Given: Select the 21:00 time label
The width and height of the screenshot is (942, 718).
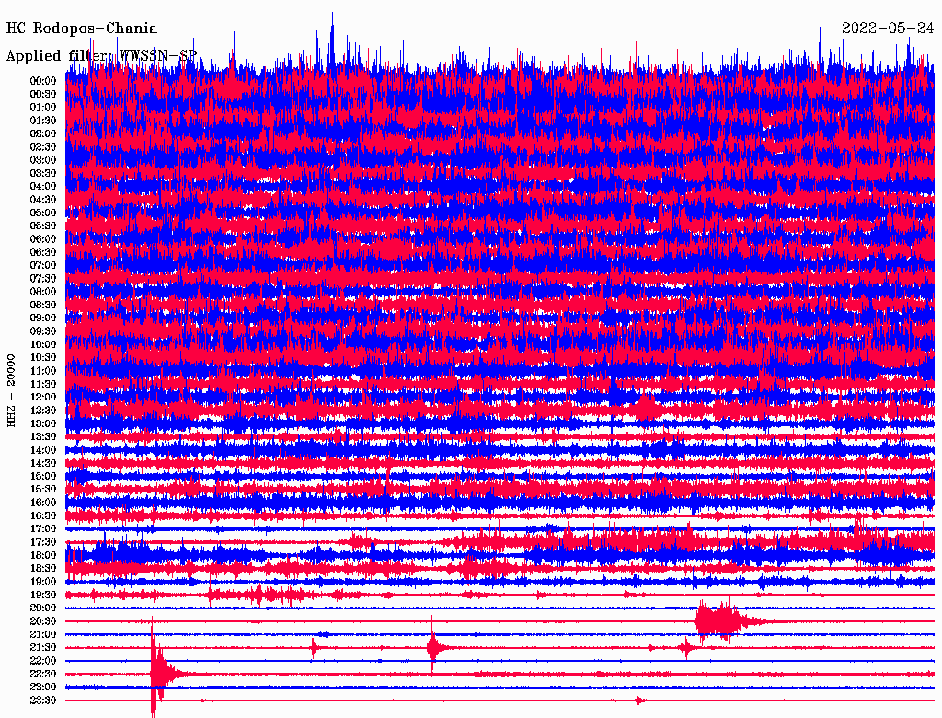Looking at the screenshot, I should coord(43,634).
